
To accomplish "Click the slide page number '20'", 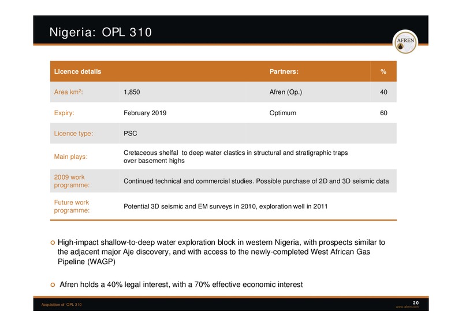I will (415, 302).
